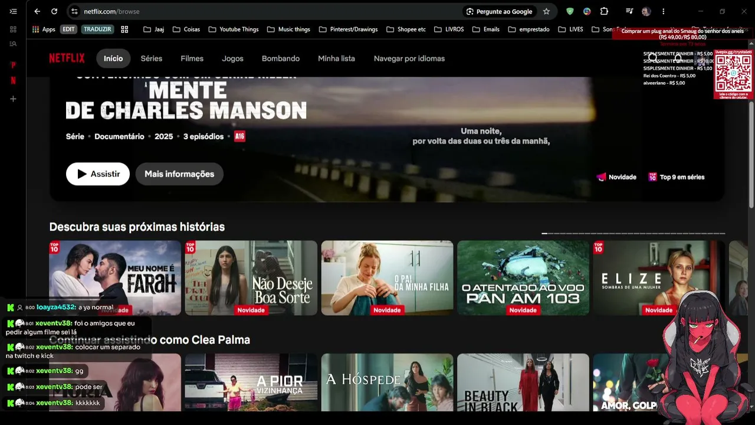Image resolution: width=755 pixels, height=425 pixels.
Task: Switch to the pinned red P tab
Action: tap(13, 65)
